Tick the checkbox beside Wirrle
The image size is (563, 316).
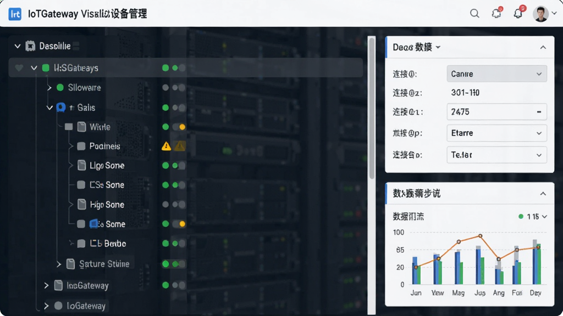(x=69, y=127)
